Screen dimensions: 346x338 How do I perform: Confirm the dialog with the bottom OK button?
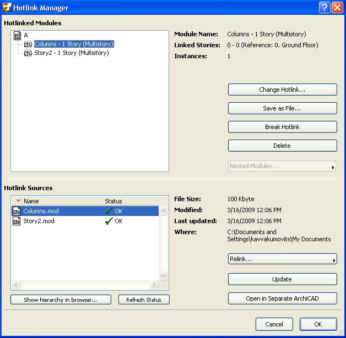click(x=318, y=324)
